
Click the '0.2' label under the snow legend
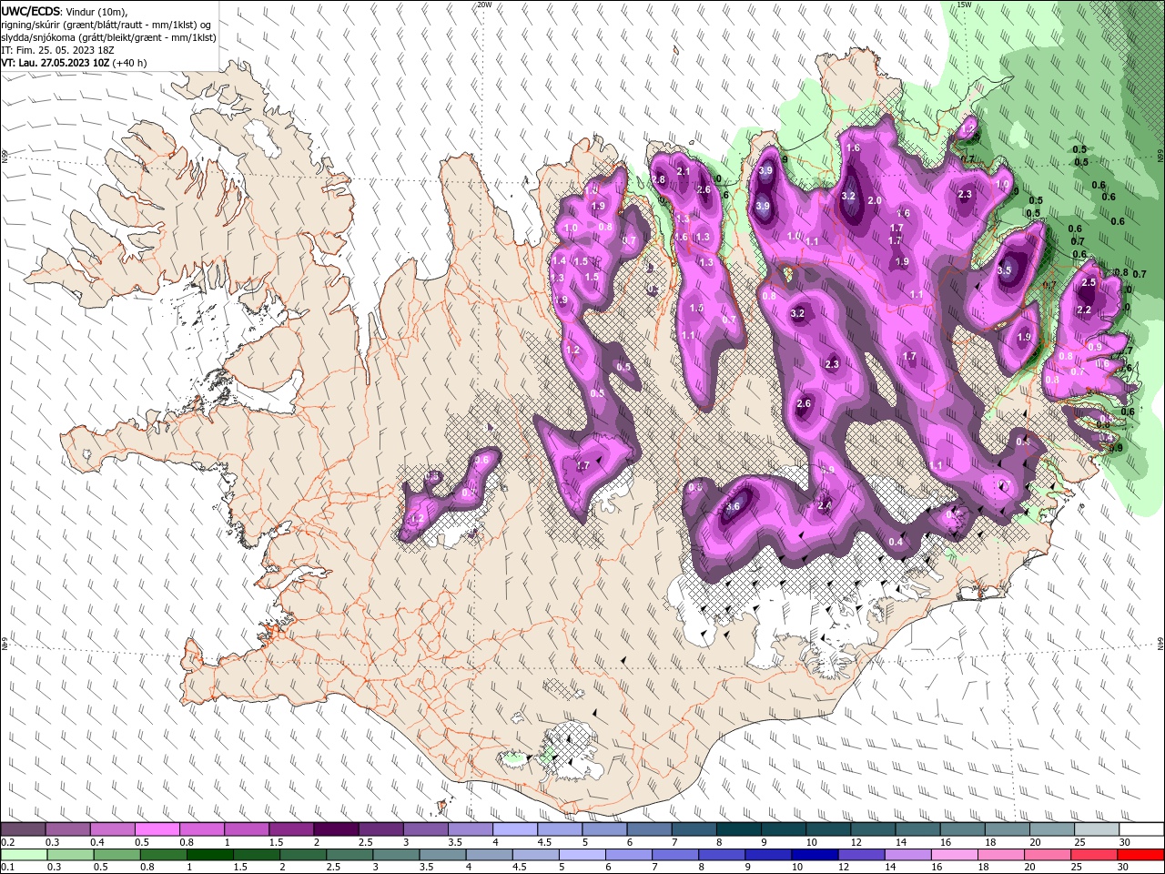tap(7, 842)
